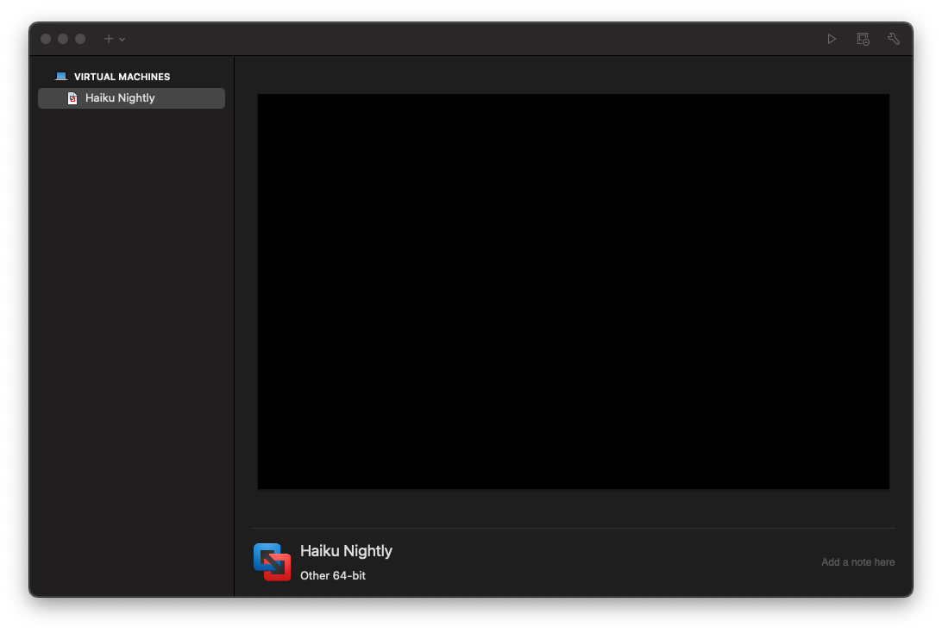Click the Haiku Nightly document icon in sidebar
Viewport: 942px width, 633px height.
72,98
